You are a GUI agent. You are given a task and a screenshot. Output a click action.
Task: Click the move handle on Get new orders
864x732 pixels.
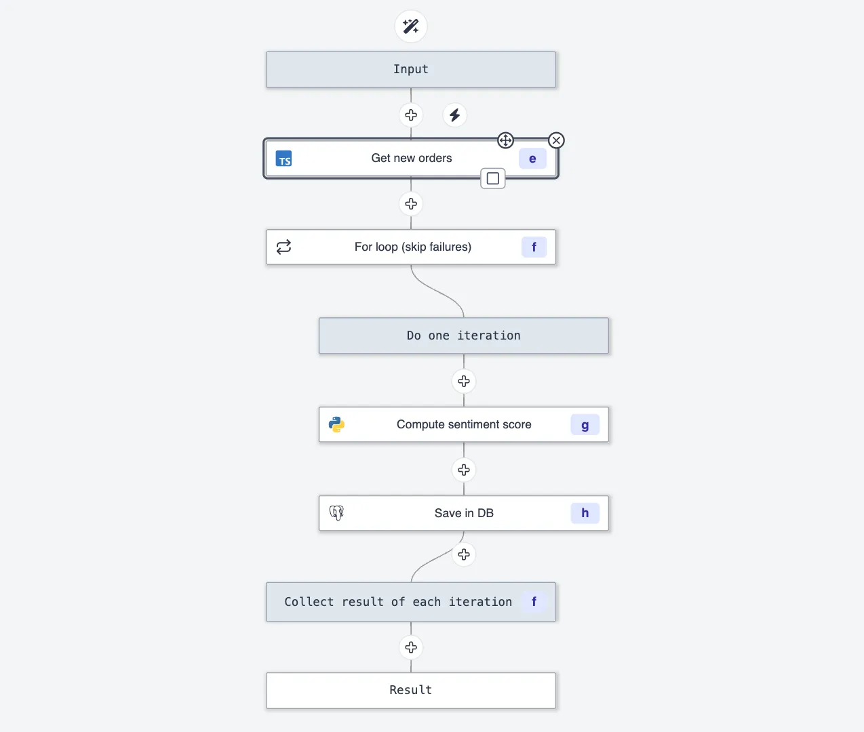click(x=505, y=140)
